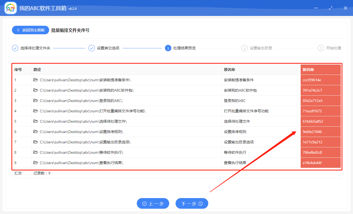Click the folder icon beside 选择待处理文件 path
This screenshot has width=353, height=214.
(36, 121)
